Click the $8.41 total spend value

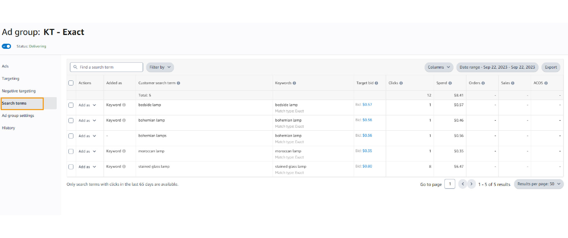click(x=459, y=95)
